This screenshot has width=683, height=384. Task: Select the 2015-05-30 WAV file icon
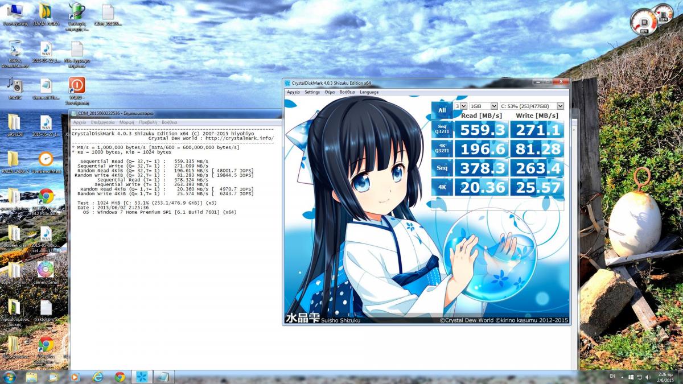click(x=46, y=239)
